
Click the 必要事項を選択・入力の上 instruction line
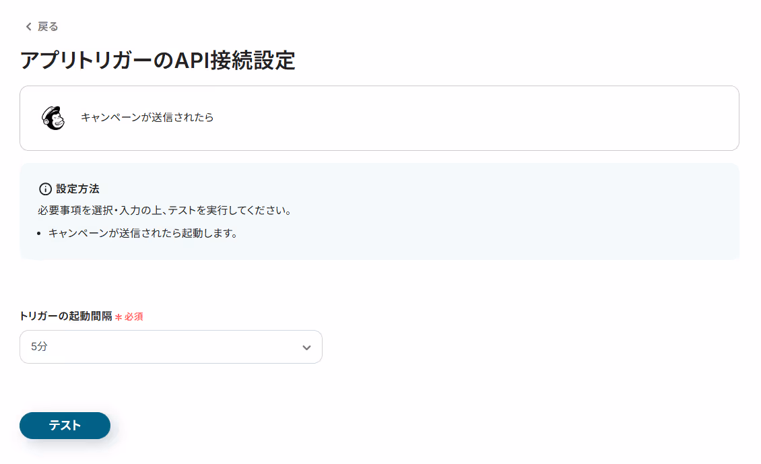(x=165, y=211)
